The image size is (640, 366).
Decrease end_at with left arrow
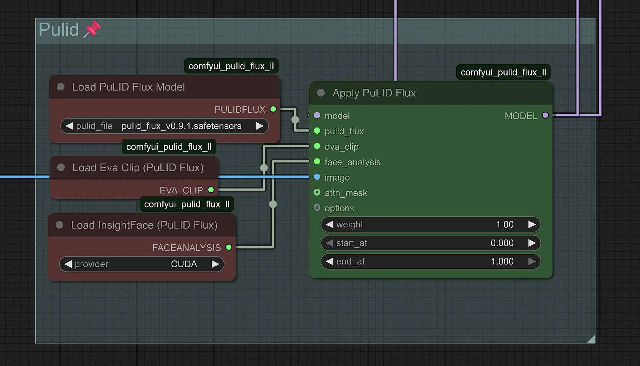coord(330,261)
